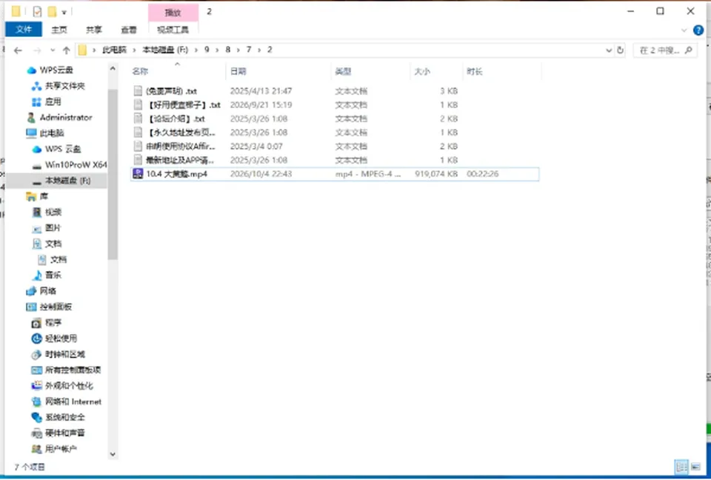Click the 系统和安全 shield icon

tap(37, 417)
